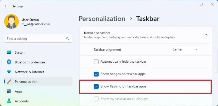This screenshot has width=218, height=106.
Task: Click the Personalization paintbrush icon
Action: (9, 81)
